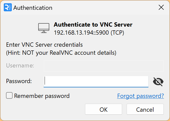This screenshot has width=170, height=121.
Task: Click the 192.168.13.194::5900 server address
Action: click(x=81, y=33)
